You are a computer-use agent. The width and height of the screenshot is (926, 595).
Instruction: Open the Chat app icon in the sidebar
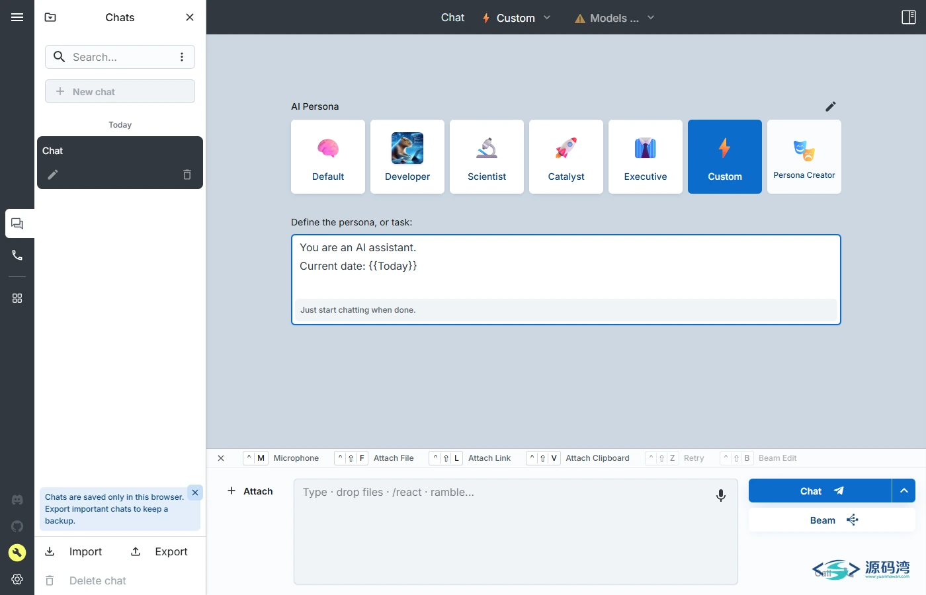(17, 223)
